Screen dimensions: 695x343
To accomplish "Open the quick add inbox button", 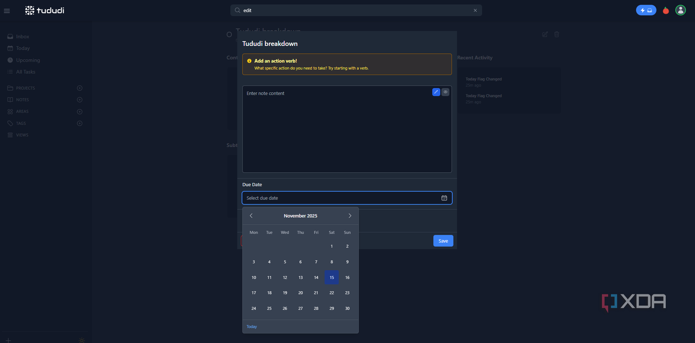I will tap(646, 10).
